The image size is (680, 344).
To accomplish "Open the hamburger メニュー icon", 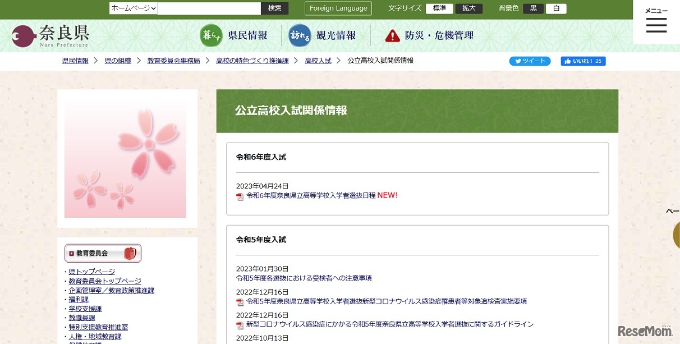I will pos(656,25).
